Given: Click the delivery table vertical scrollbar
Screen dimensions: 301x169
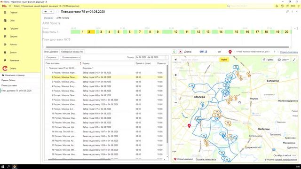Looking at the screenshot, I should click(167, 103).
